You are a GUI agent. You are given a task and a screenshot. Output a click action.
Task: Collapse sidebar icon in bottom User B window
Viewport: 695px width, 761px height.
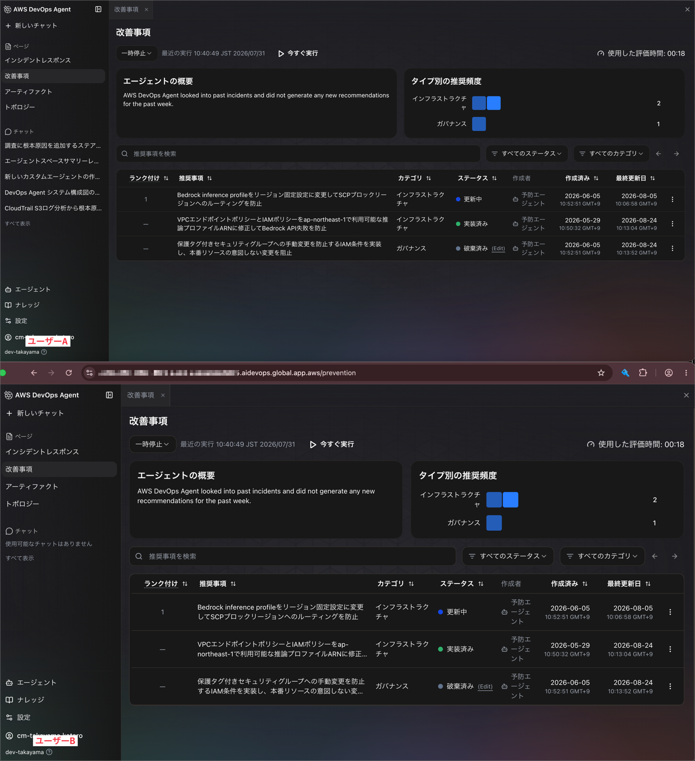pos(109,395)
